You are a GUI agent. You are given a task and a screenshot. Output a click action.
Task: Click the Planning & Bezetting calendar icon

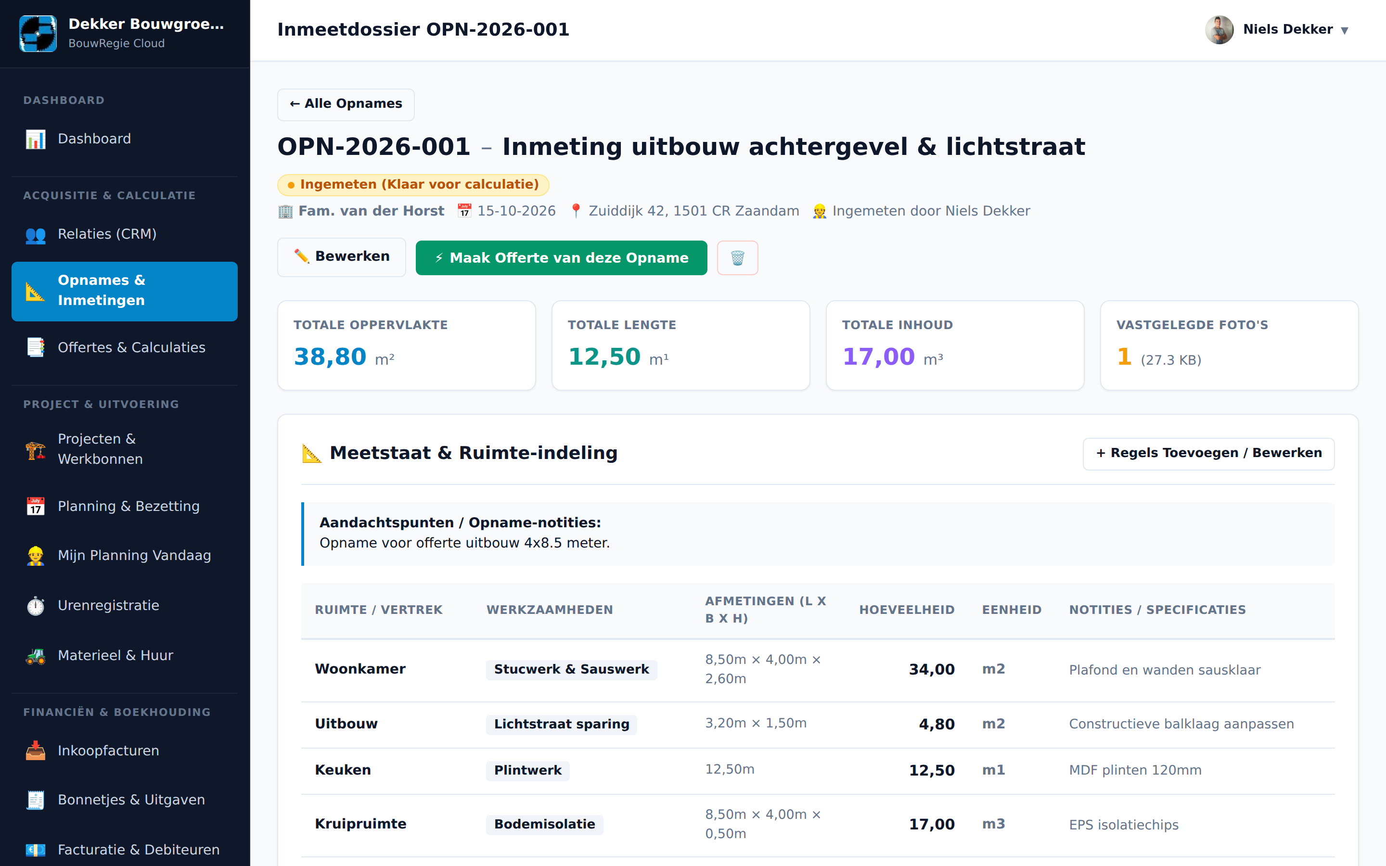pos(36,506)
